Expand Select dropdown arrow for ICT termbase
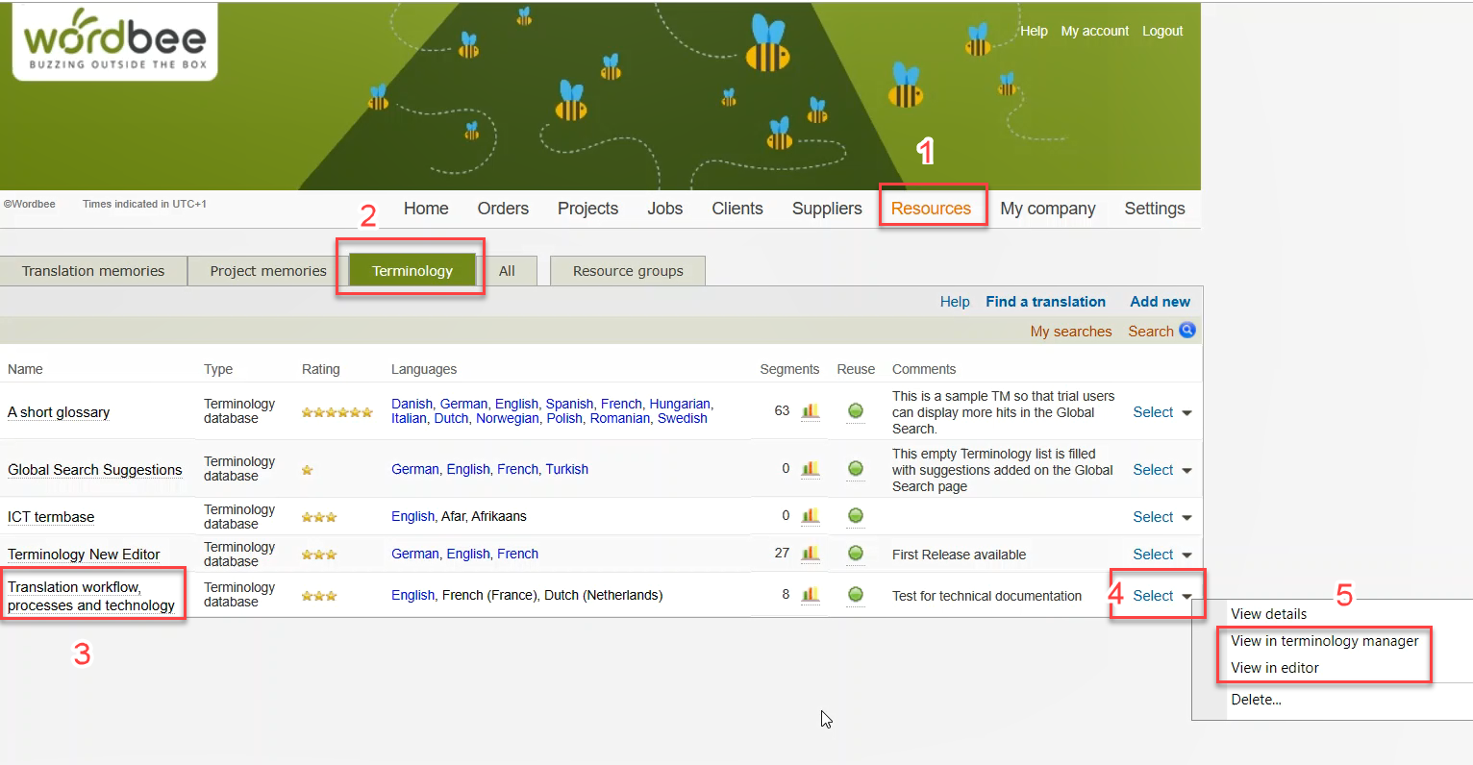Image resolution: width=1473 pixels, height=765 pixels. coord(1186,518)
